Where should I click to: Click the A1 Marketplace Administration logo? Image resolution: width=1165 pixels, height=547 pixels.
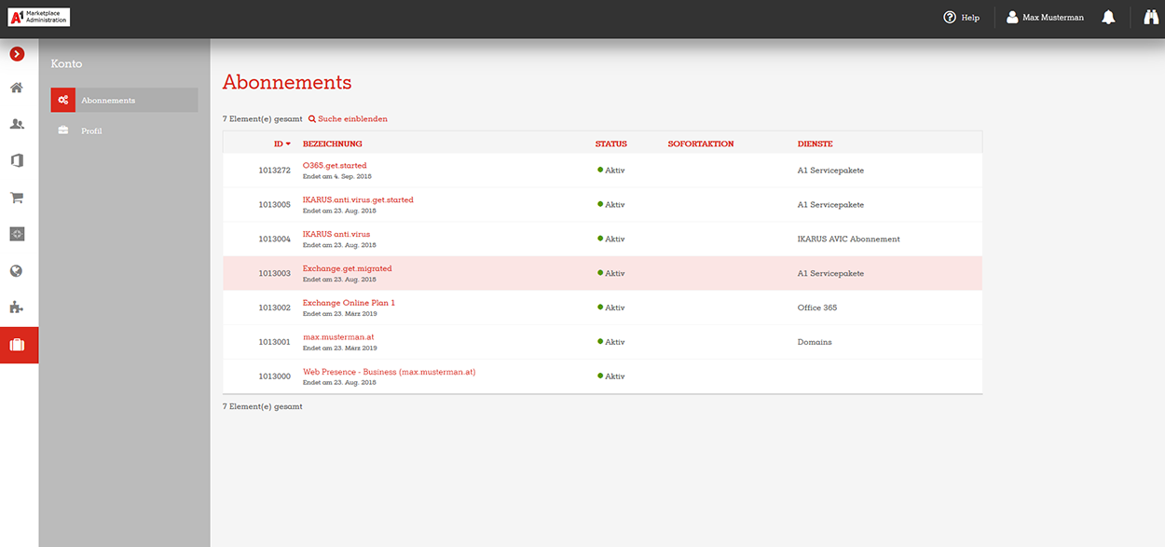point(39,17)
